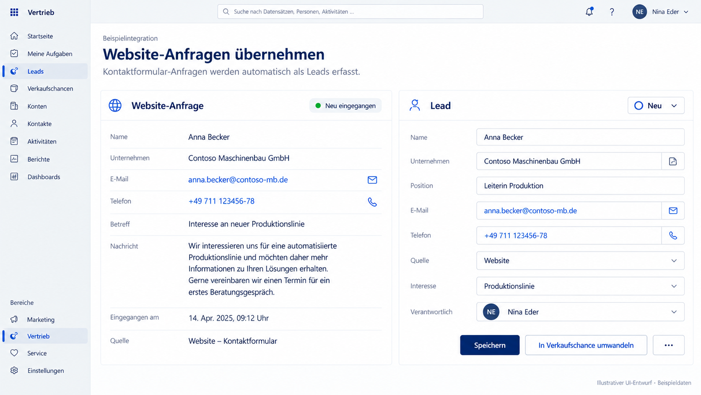Viewport: 701px width, 395px height.
Task: Open the app launcher grid icon
Action: click(x=14, y=12)
